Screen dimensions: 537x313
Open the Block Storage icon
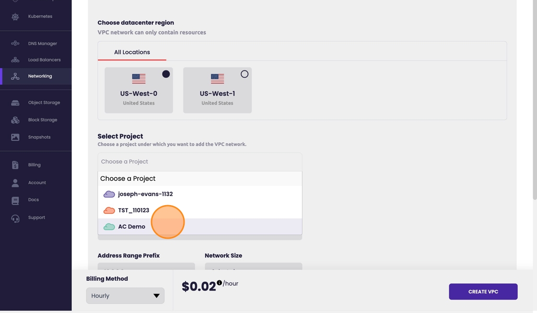point(15,120)
